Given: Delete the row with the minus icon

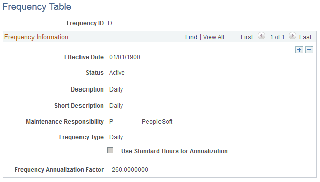Looking at the screenshot, I should point(309,50).
